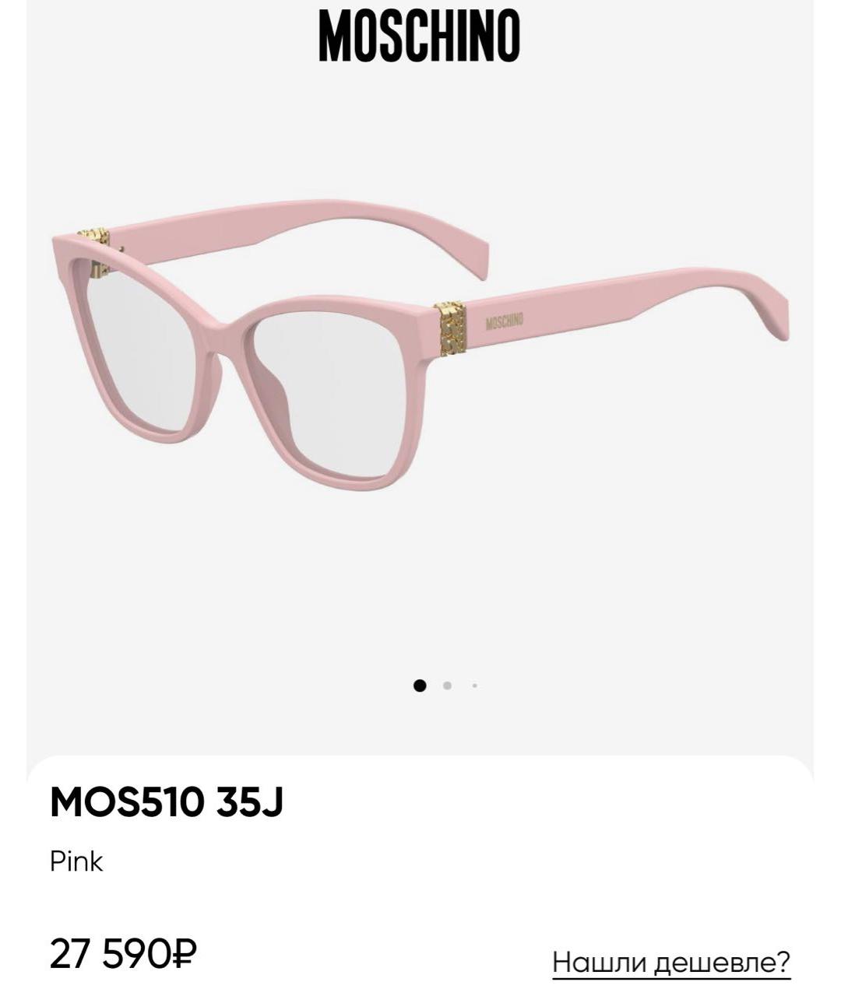Select the first carousel dot indicator
Viewport: 841px width, 996px height.
coord(420,686)
